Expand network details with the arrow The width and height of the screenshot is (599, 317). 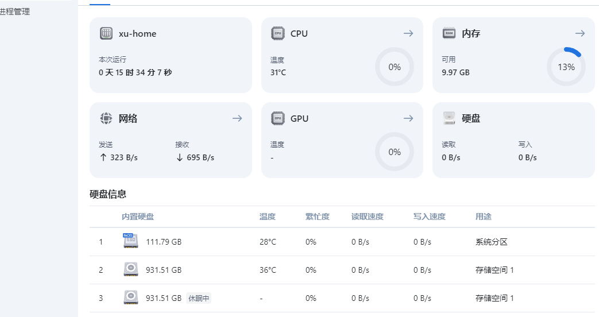237,118
